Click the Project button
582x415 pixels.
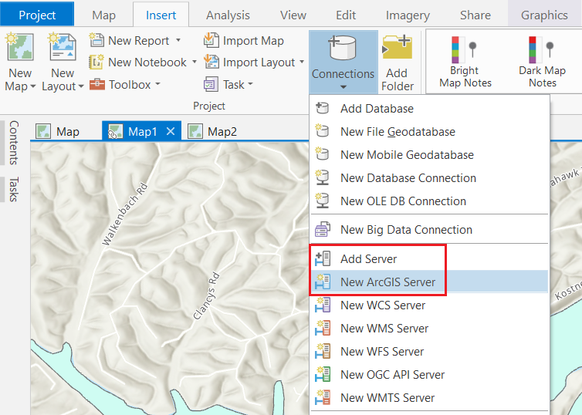[37, 15]
